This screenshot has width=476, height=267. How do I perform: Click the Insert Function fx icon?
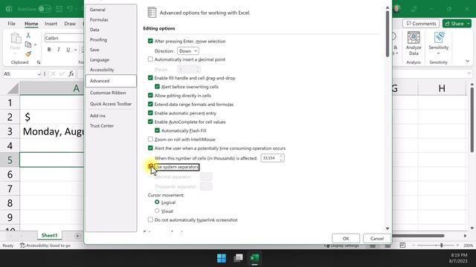coord(71,73)
